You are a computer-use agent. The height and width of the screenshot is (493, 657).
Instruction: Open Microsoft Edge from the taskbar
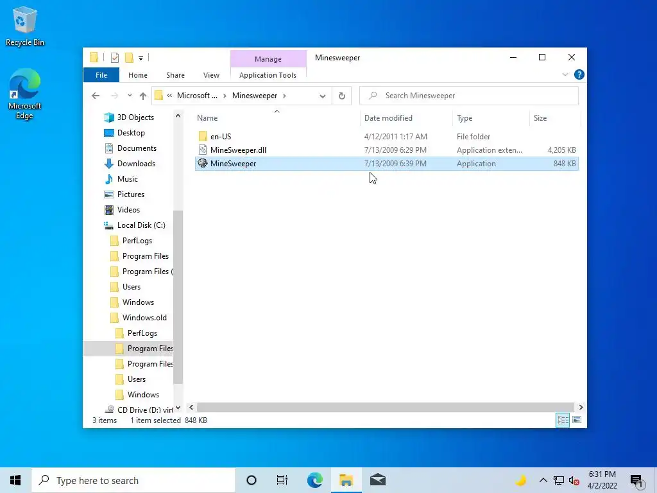click(x=314, y=480)
